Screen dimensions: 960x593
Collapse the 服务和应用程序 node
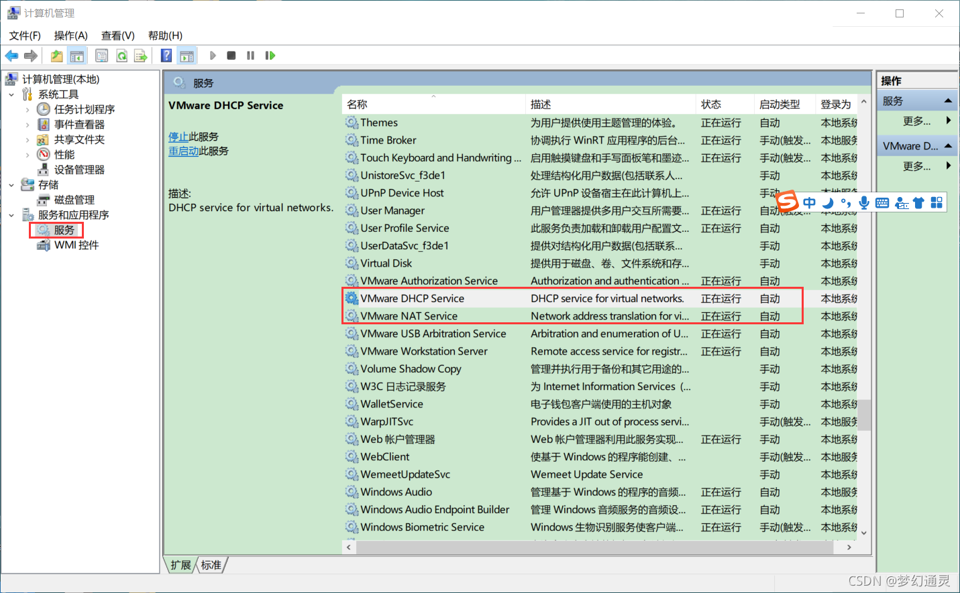click(x=11, y=215)
